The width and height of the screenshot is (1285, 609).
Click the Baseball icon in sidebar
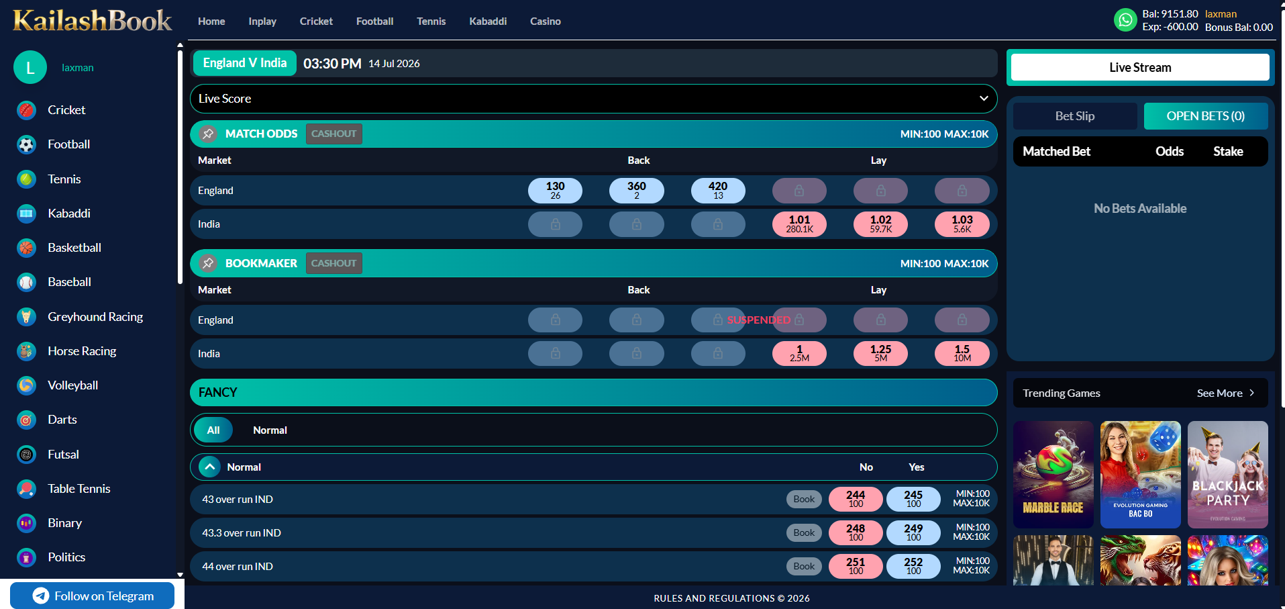pos(26,282)
